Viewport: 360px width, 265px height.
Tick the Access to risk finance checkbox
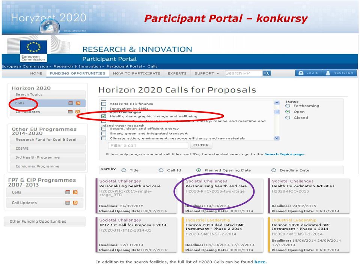tap(104, 103)
